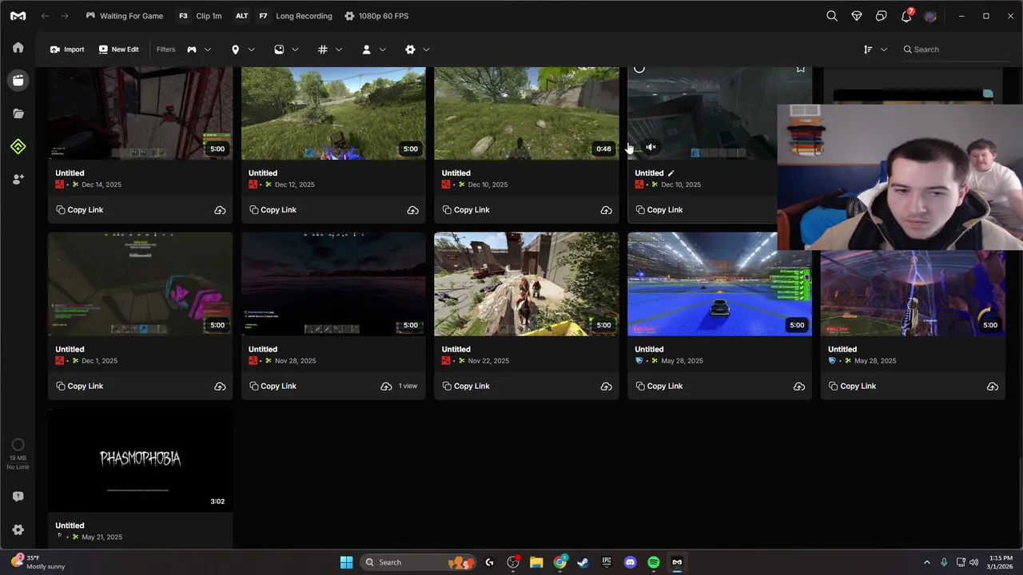Viewport: 1023px width, 575px height.
Task: Click cloud icon on Nov 28, 2025 clip
Action: 386,387
